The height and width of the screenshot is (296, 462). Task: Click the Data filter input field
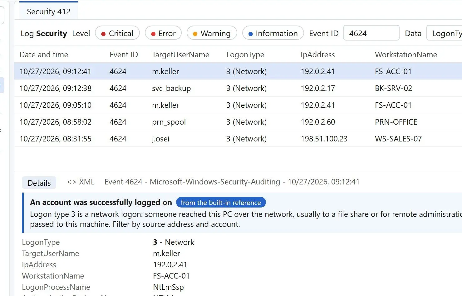click(445, 33)
